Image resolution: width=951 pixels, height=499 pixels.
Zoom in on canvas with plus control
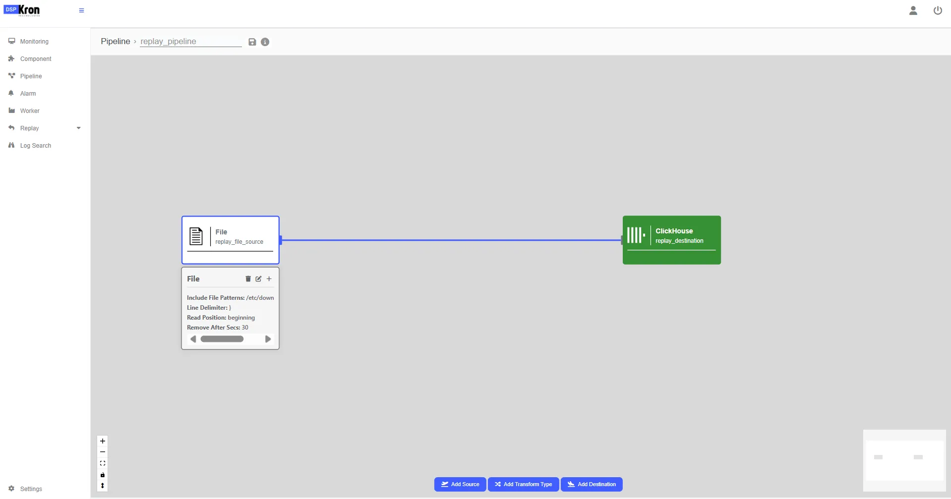click(x=103, y=441)
